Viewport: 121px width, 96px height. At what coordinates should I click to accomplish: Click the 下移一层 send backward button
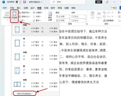pos(108,17)
